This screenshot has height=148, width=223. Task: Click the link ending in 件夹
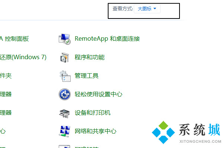pyautogui.click(x=6, y=76)
